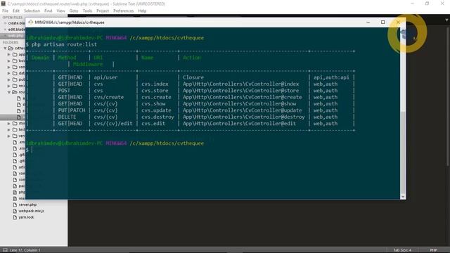Open the Find menu

click(x=49, y=11)
